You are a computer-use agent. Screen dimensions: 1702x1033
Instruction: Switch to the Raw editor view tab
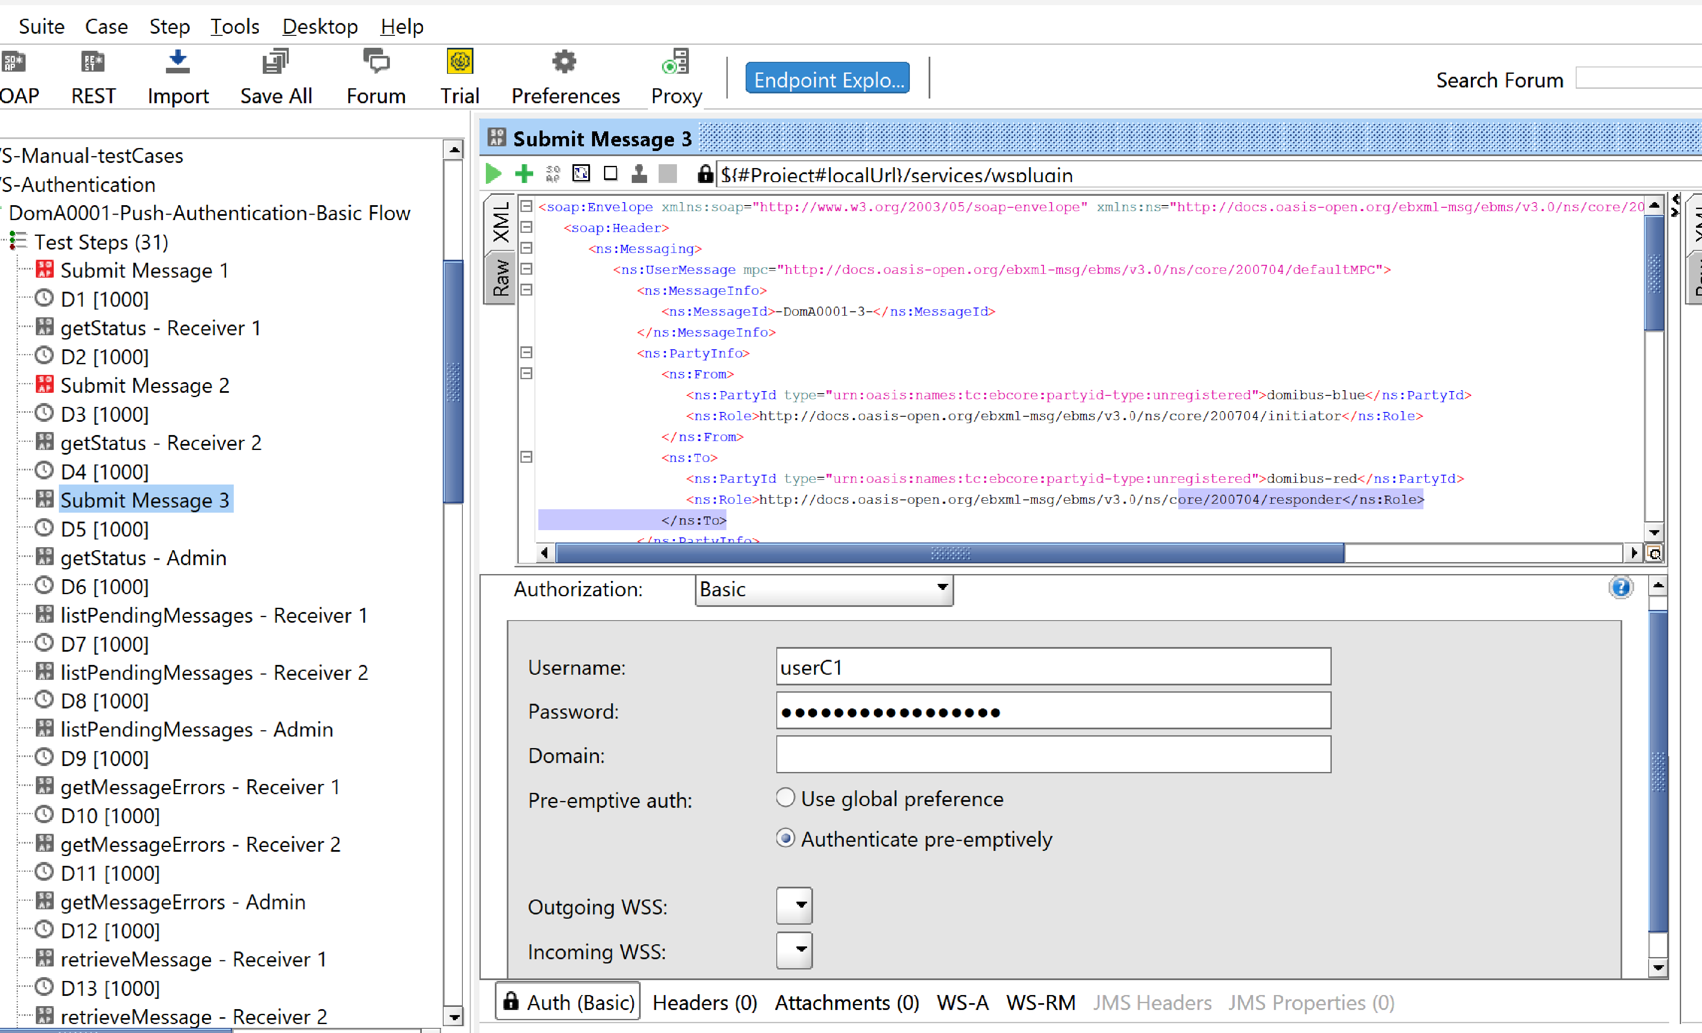[x=500, y=277]
